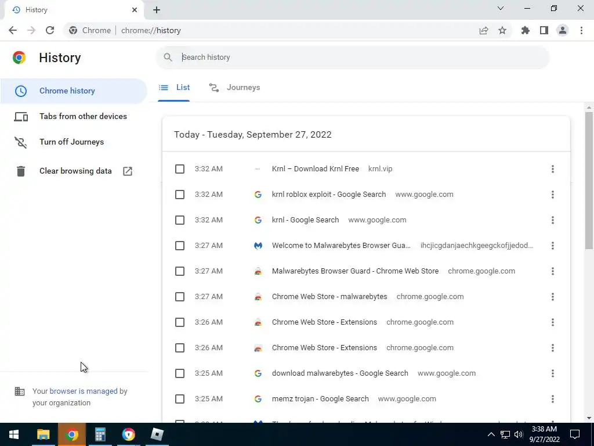This screenshot has width=594, height=446.
Task: Check Malwarebytes Browser Guard - Chrome Web Store entry
Action: (x=180, y=271)
